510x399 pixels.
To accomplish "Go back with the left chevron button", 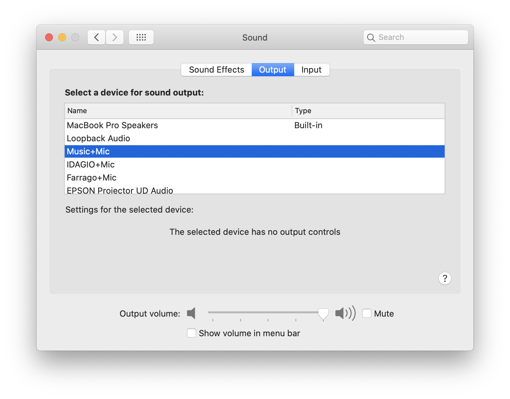I will click(96, 37).
